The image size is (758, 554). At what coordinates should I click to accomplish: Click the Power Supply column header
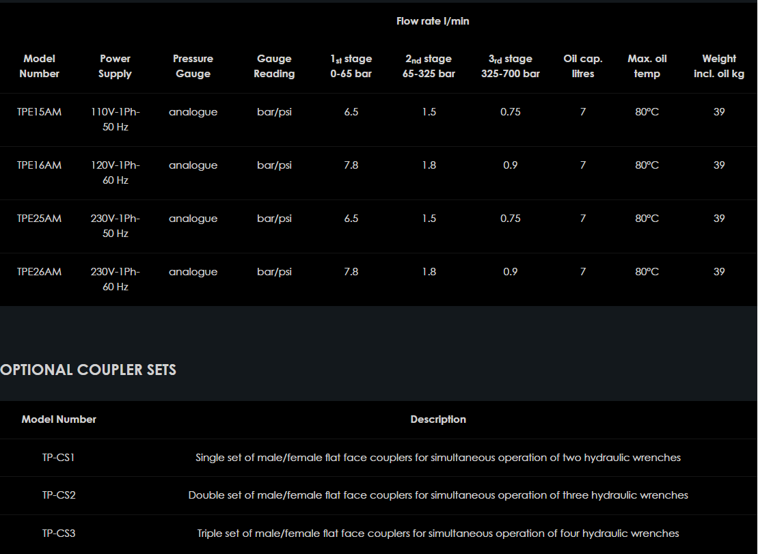click(x=115, y=66)
